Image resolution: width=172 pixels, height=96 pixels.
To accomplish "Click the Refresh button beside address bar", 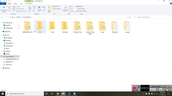I will click(x=130, y=17).
